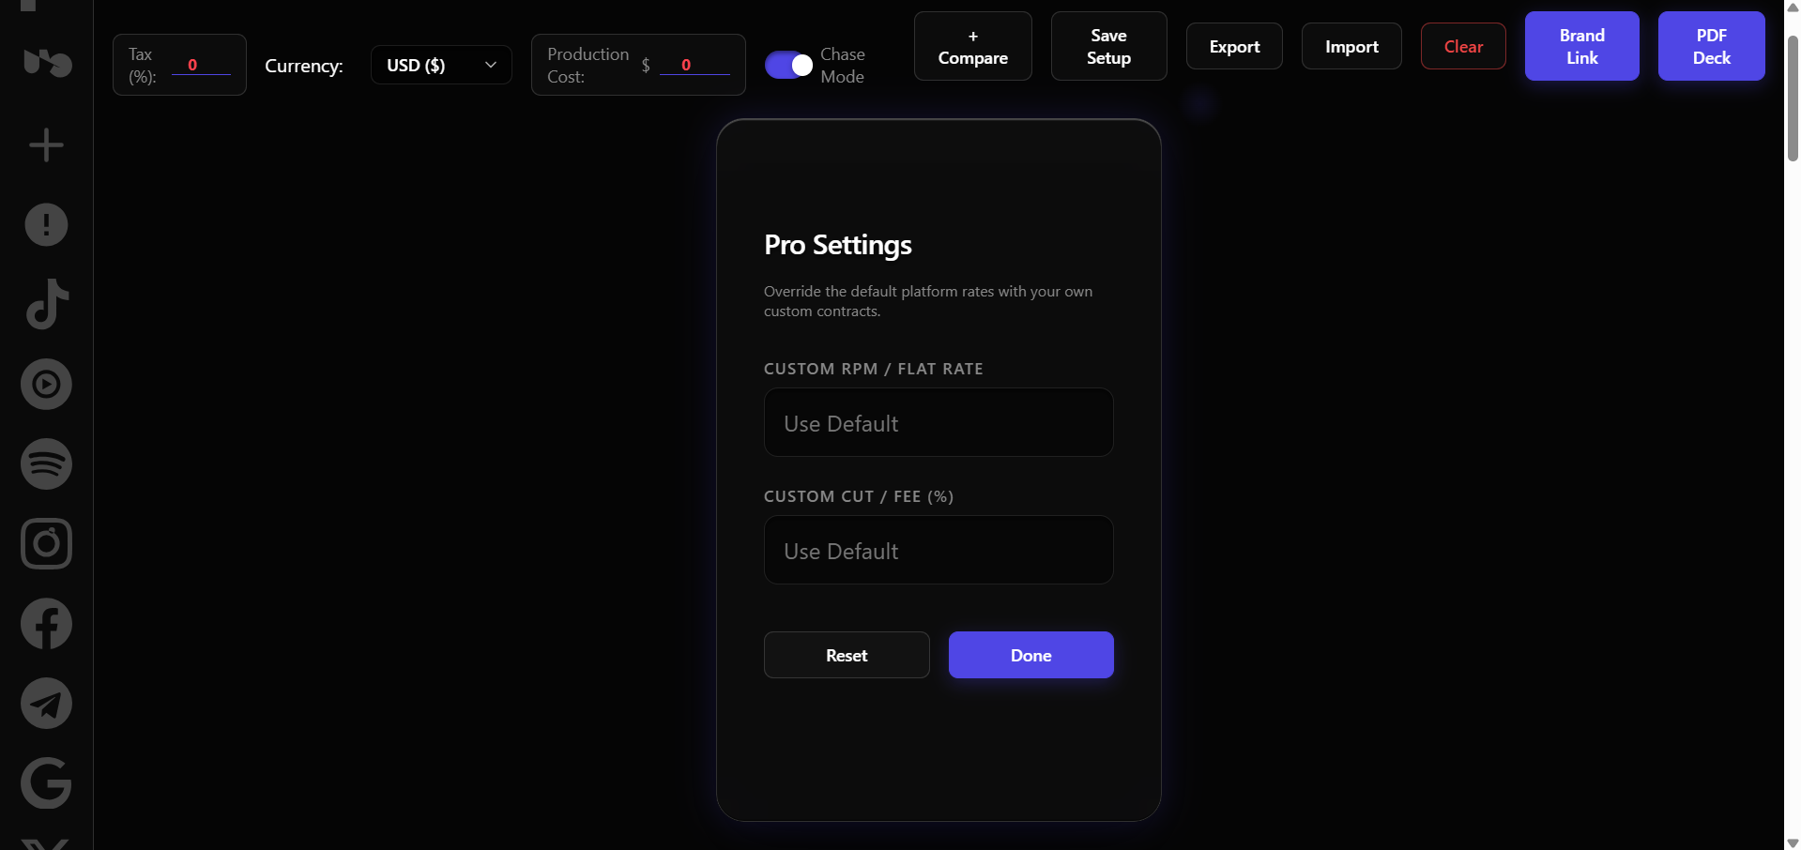Click the + Compare button
The height and width of the screenshot is (850, 1801).
pyautogui.click(x=973, y=46)
